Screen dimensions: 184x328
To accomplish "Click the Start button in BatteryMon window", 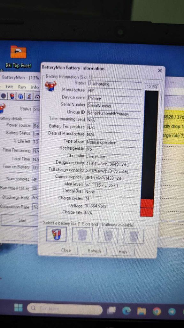I will [19, 221].
